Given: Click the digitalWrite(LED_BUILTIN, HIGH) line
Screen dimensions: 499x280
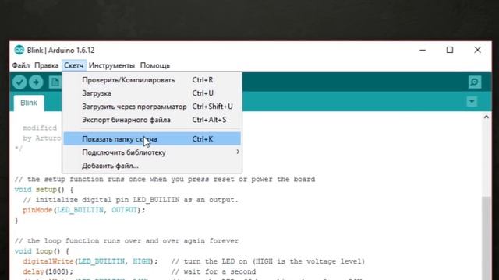Looking at the screenshot, I should point(90,261).
